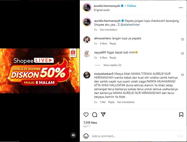The height and width of the screenshot is (142, 187).
Task: Open the three-dots more options menu
Action: (181, 8)
